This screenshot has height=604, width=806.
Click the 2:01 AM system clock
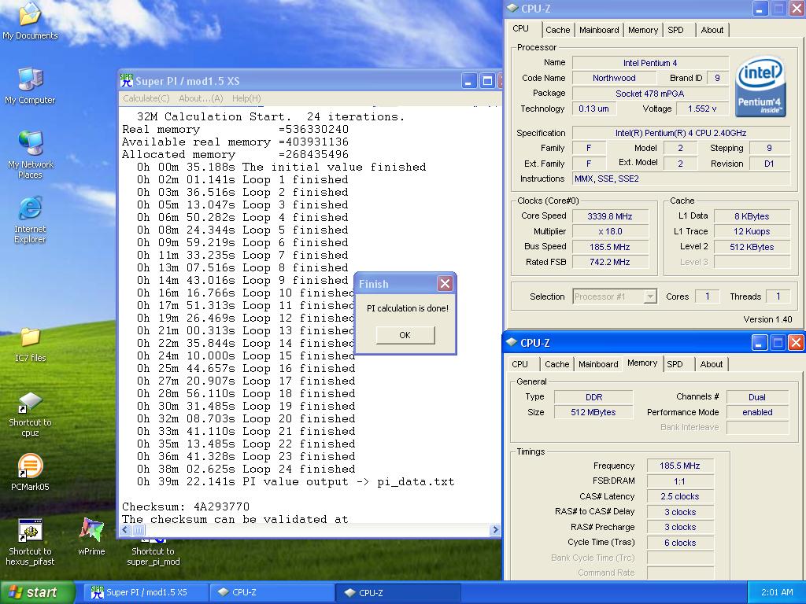[x=777, y=592]
